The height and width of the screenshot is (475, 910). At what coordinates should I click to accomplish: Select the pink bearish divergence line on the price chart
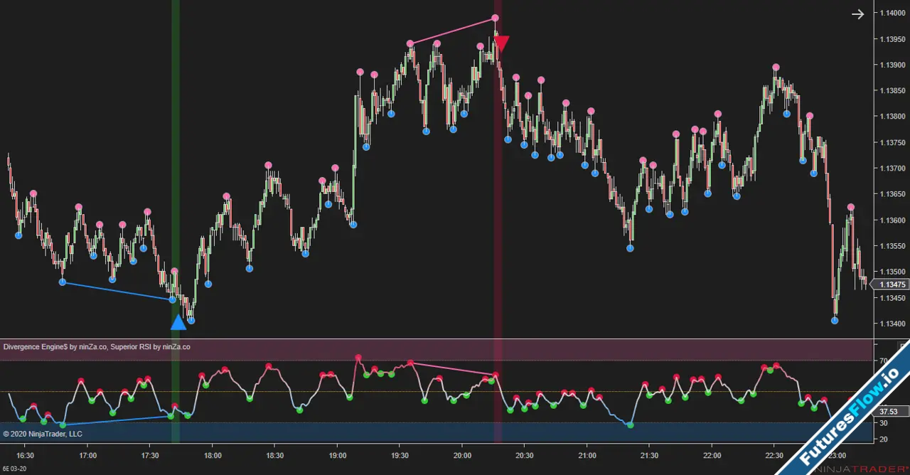(x=453, y=31)
